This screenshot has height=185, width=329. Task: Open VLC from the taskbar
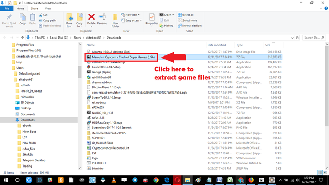click(114, 180)
